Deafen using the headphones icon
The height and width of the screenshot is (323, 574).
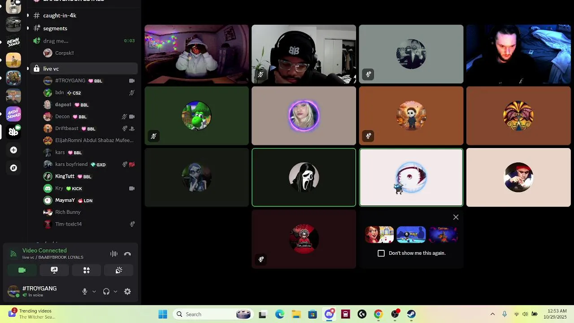pos(106,292)
